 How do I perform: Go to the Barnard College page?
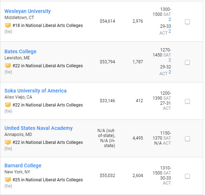coord(23,165)
